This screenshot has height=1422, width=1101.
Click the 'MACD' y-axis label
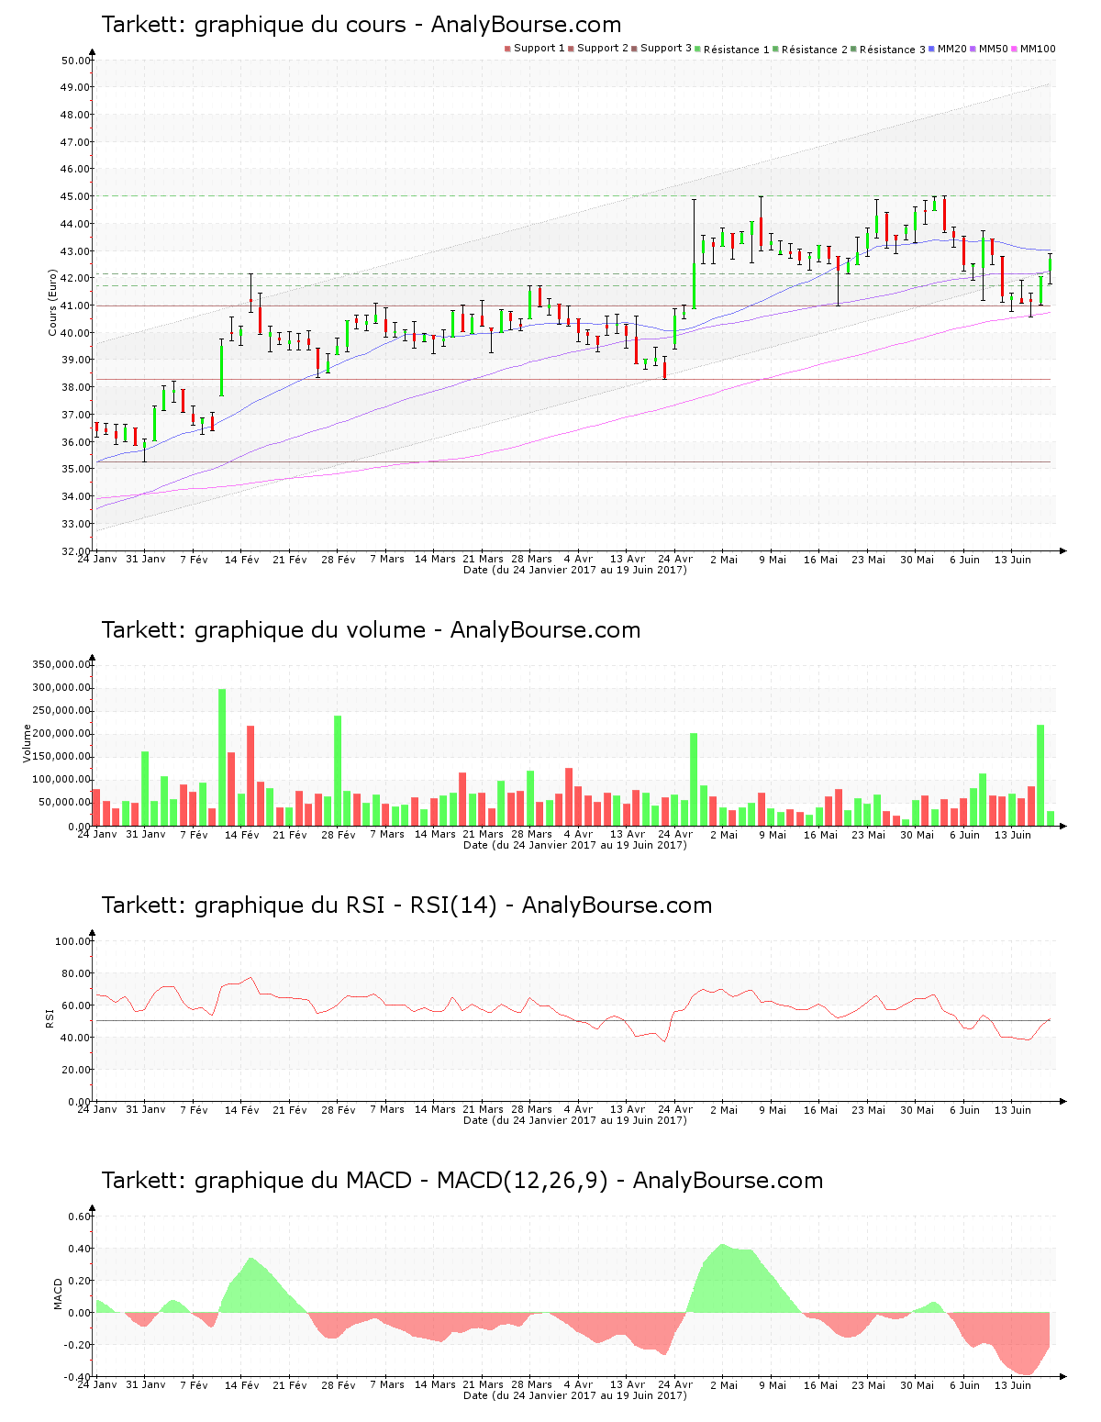click(59, 1294)
